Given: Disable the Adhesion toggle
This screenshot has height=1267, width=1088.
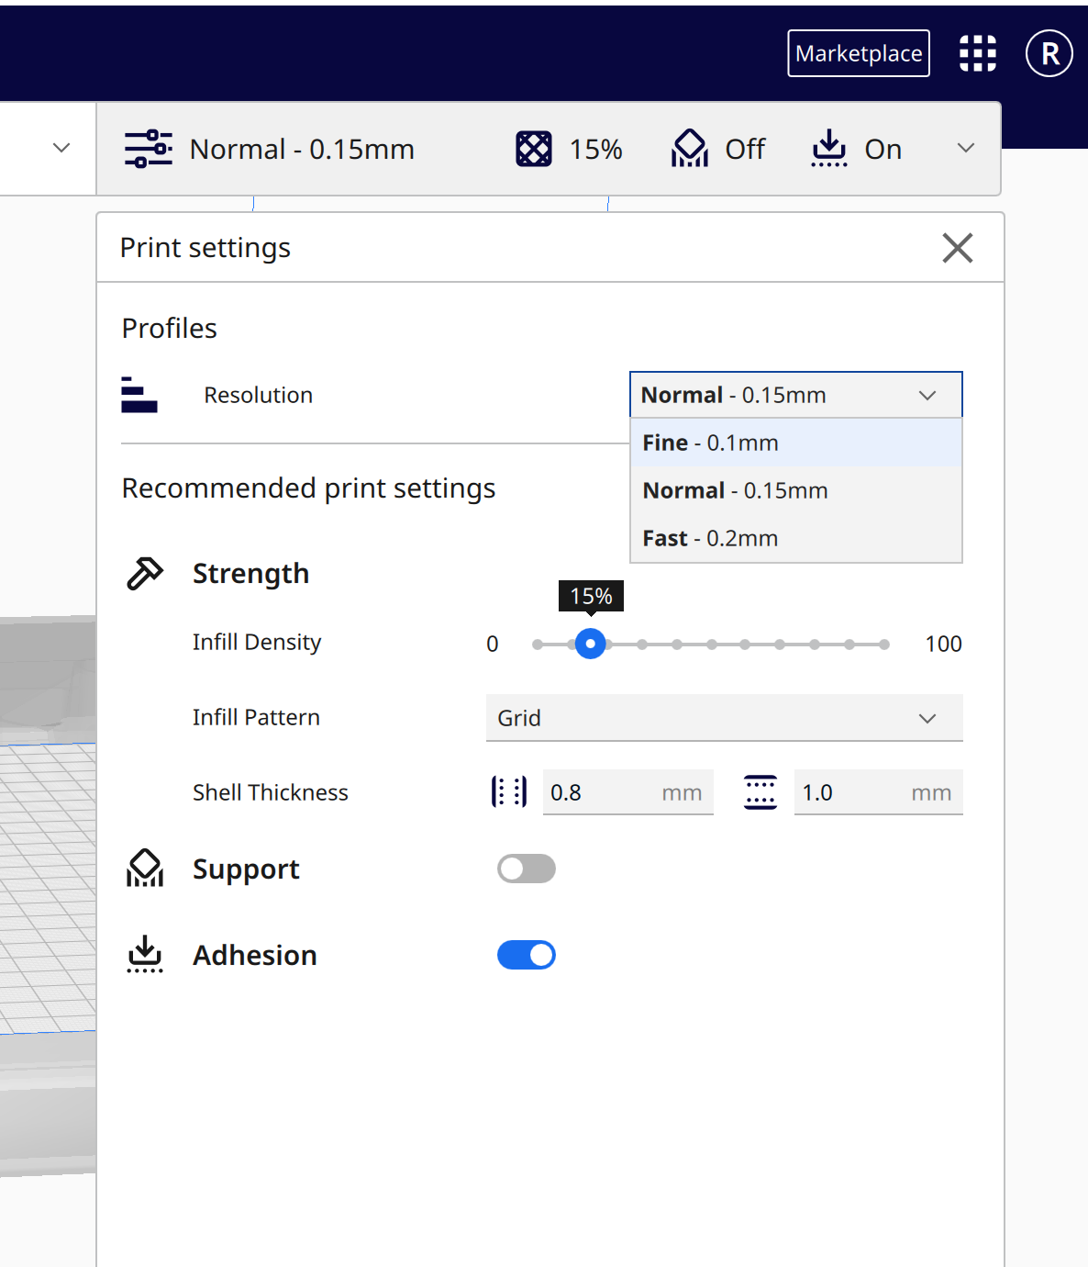Looking at the screenshot, I should pos(526,955).
